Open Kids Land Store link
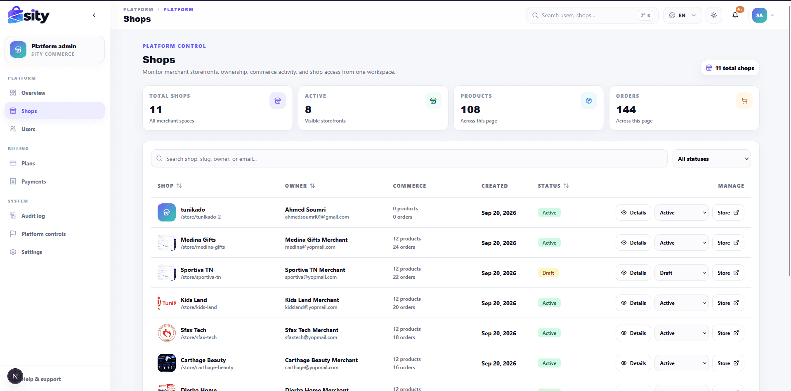The height and width of the screenshot is (391, 791). (728, 303)
